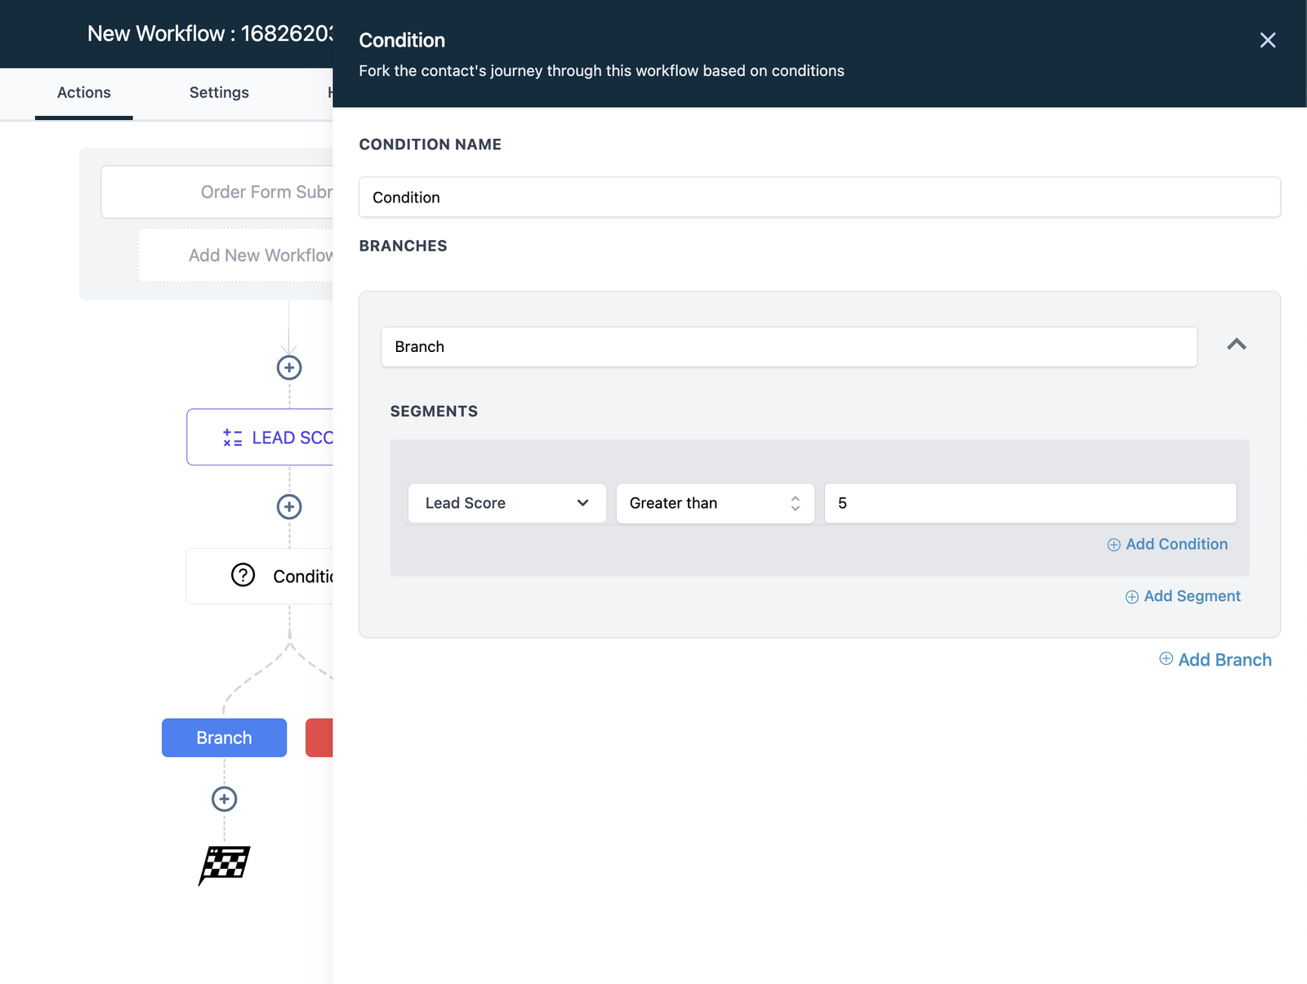The height and width of the screenshot is (984, 1307).
Task: Click the question mark Condition icon
Action: tap(243, 576)
